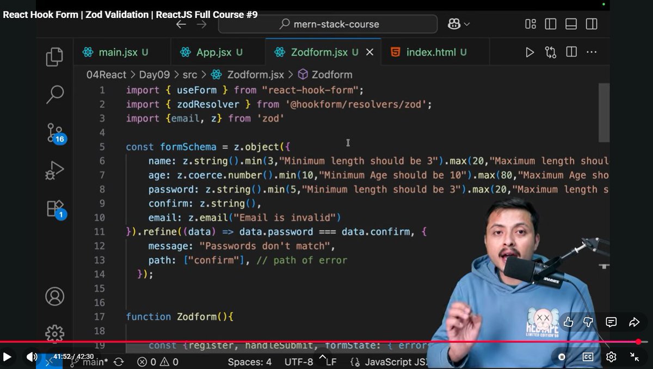Expand breadcrumb 04React folder

(x=106, y=75)
